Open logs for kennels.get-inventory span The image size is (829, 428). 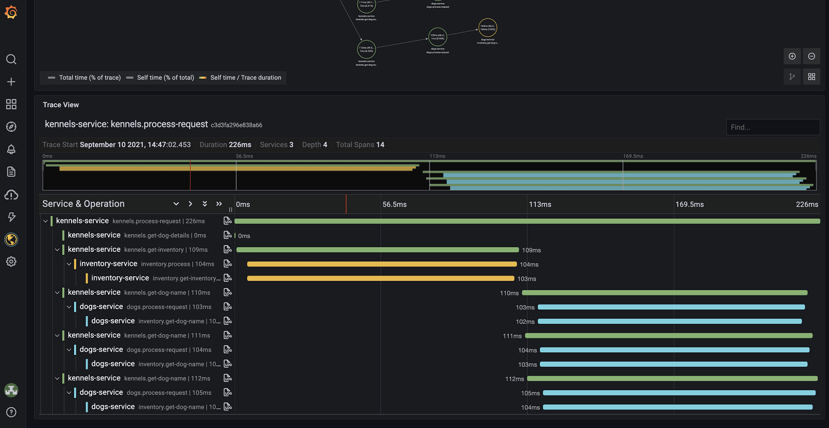click(227, 250)
